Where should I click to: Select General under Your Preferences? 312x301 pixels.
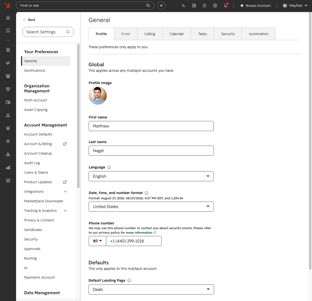pyautogui.click(x=46, y=61)
